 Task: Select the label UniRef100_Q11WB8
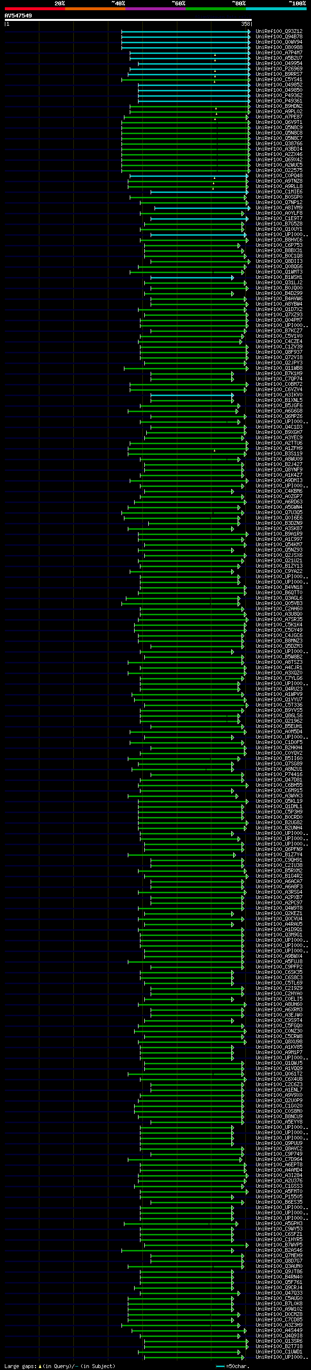coord(279,368)
